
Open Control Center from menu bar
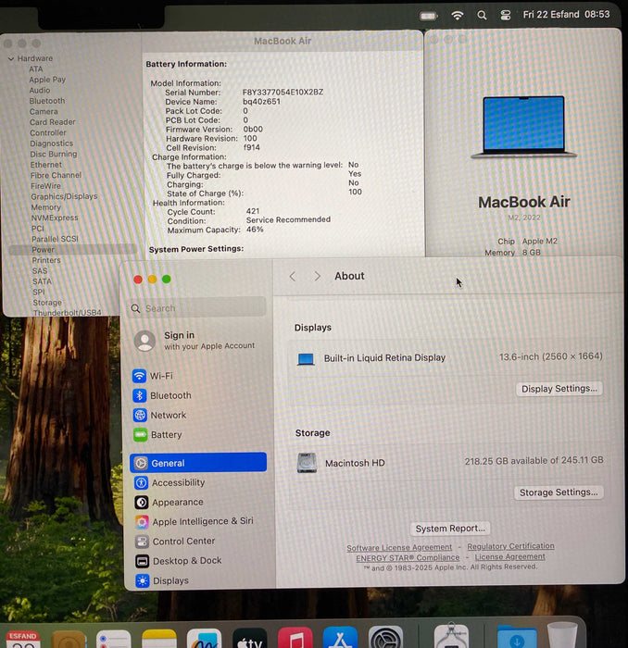tap(505, 16)
